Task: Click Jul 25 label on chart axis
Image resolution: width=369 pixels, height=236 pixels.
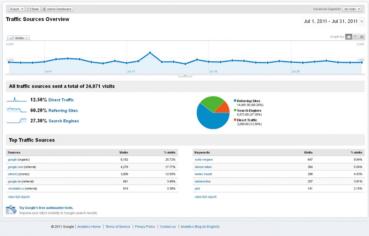Action: [x=296, y=71]
